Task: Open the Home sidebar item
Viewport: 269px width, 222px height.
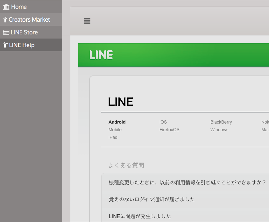Action: coord(31,6)
